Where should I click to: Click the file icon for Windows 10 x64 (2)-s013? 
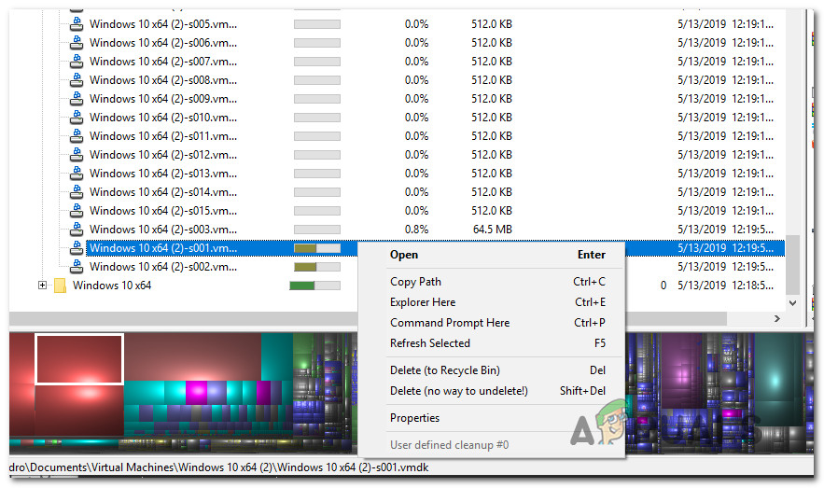(77, 174)
